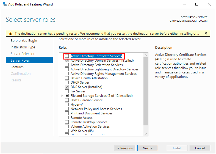Maximize the wizard window

(197, 4)
